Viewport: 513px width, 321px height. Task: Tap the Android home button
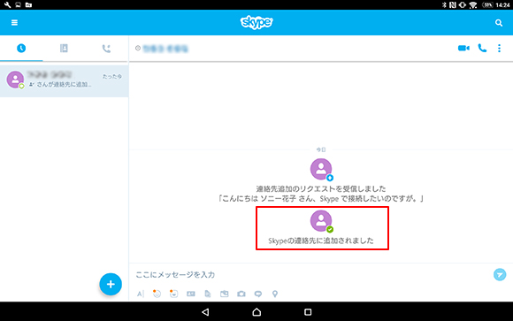[x=256, y=312]
